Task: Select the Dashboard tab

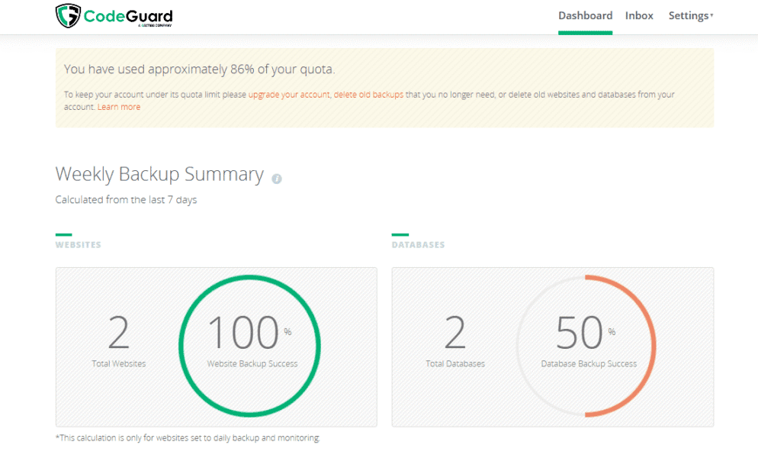Action: 585,15
